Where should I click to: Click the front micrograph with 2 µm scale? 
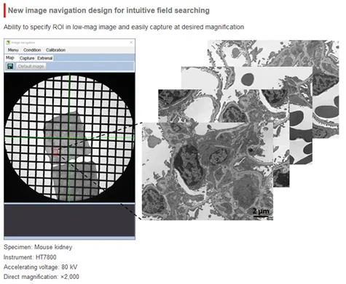tap(208, 171)
